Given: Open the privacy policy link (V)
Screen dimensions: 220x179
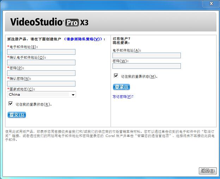Looking at the screenshot, I should pos(83,39).
